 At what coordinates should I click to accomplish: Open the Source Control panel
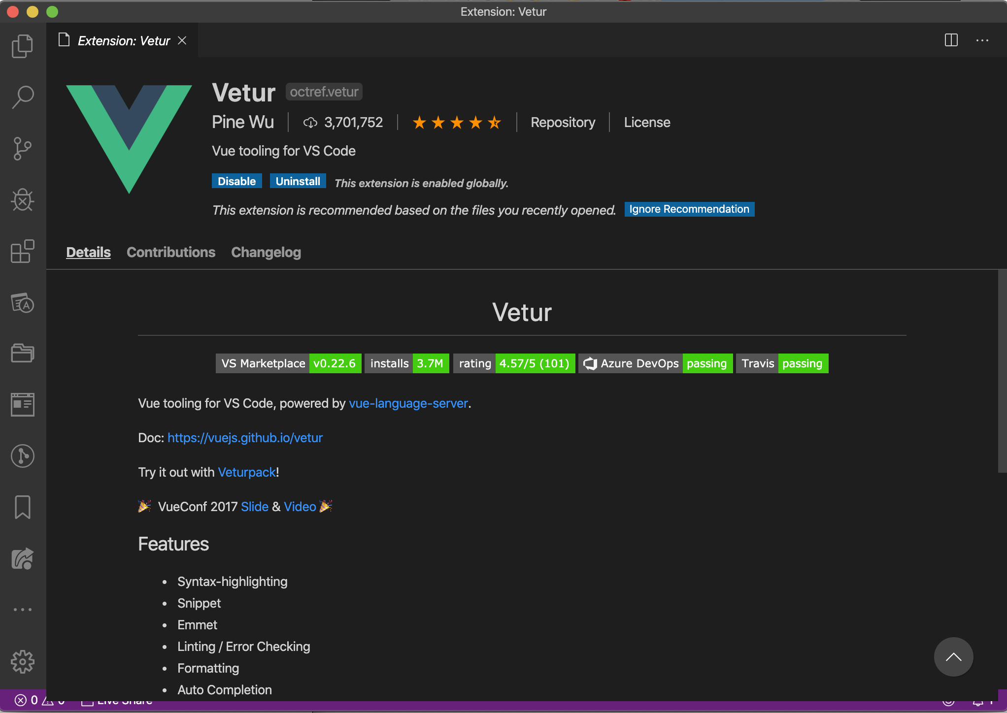pyautogui.click(x=23, y=148)
